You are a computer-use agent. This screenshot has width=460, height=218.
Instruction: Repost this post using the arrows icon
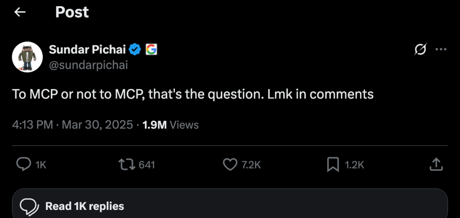click(126, 165)
